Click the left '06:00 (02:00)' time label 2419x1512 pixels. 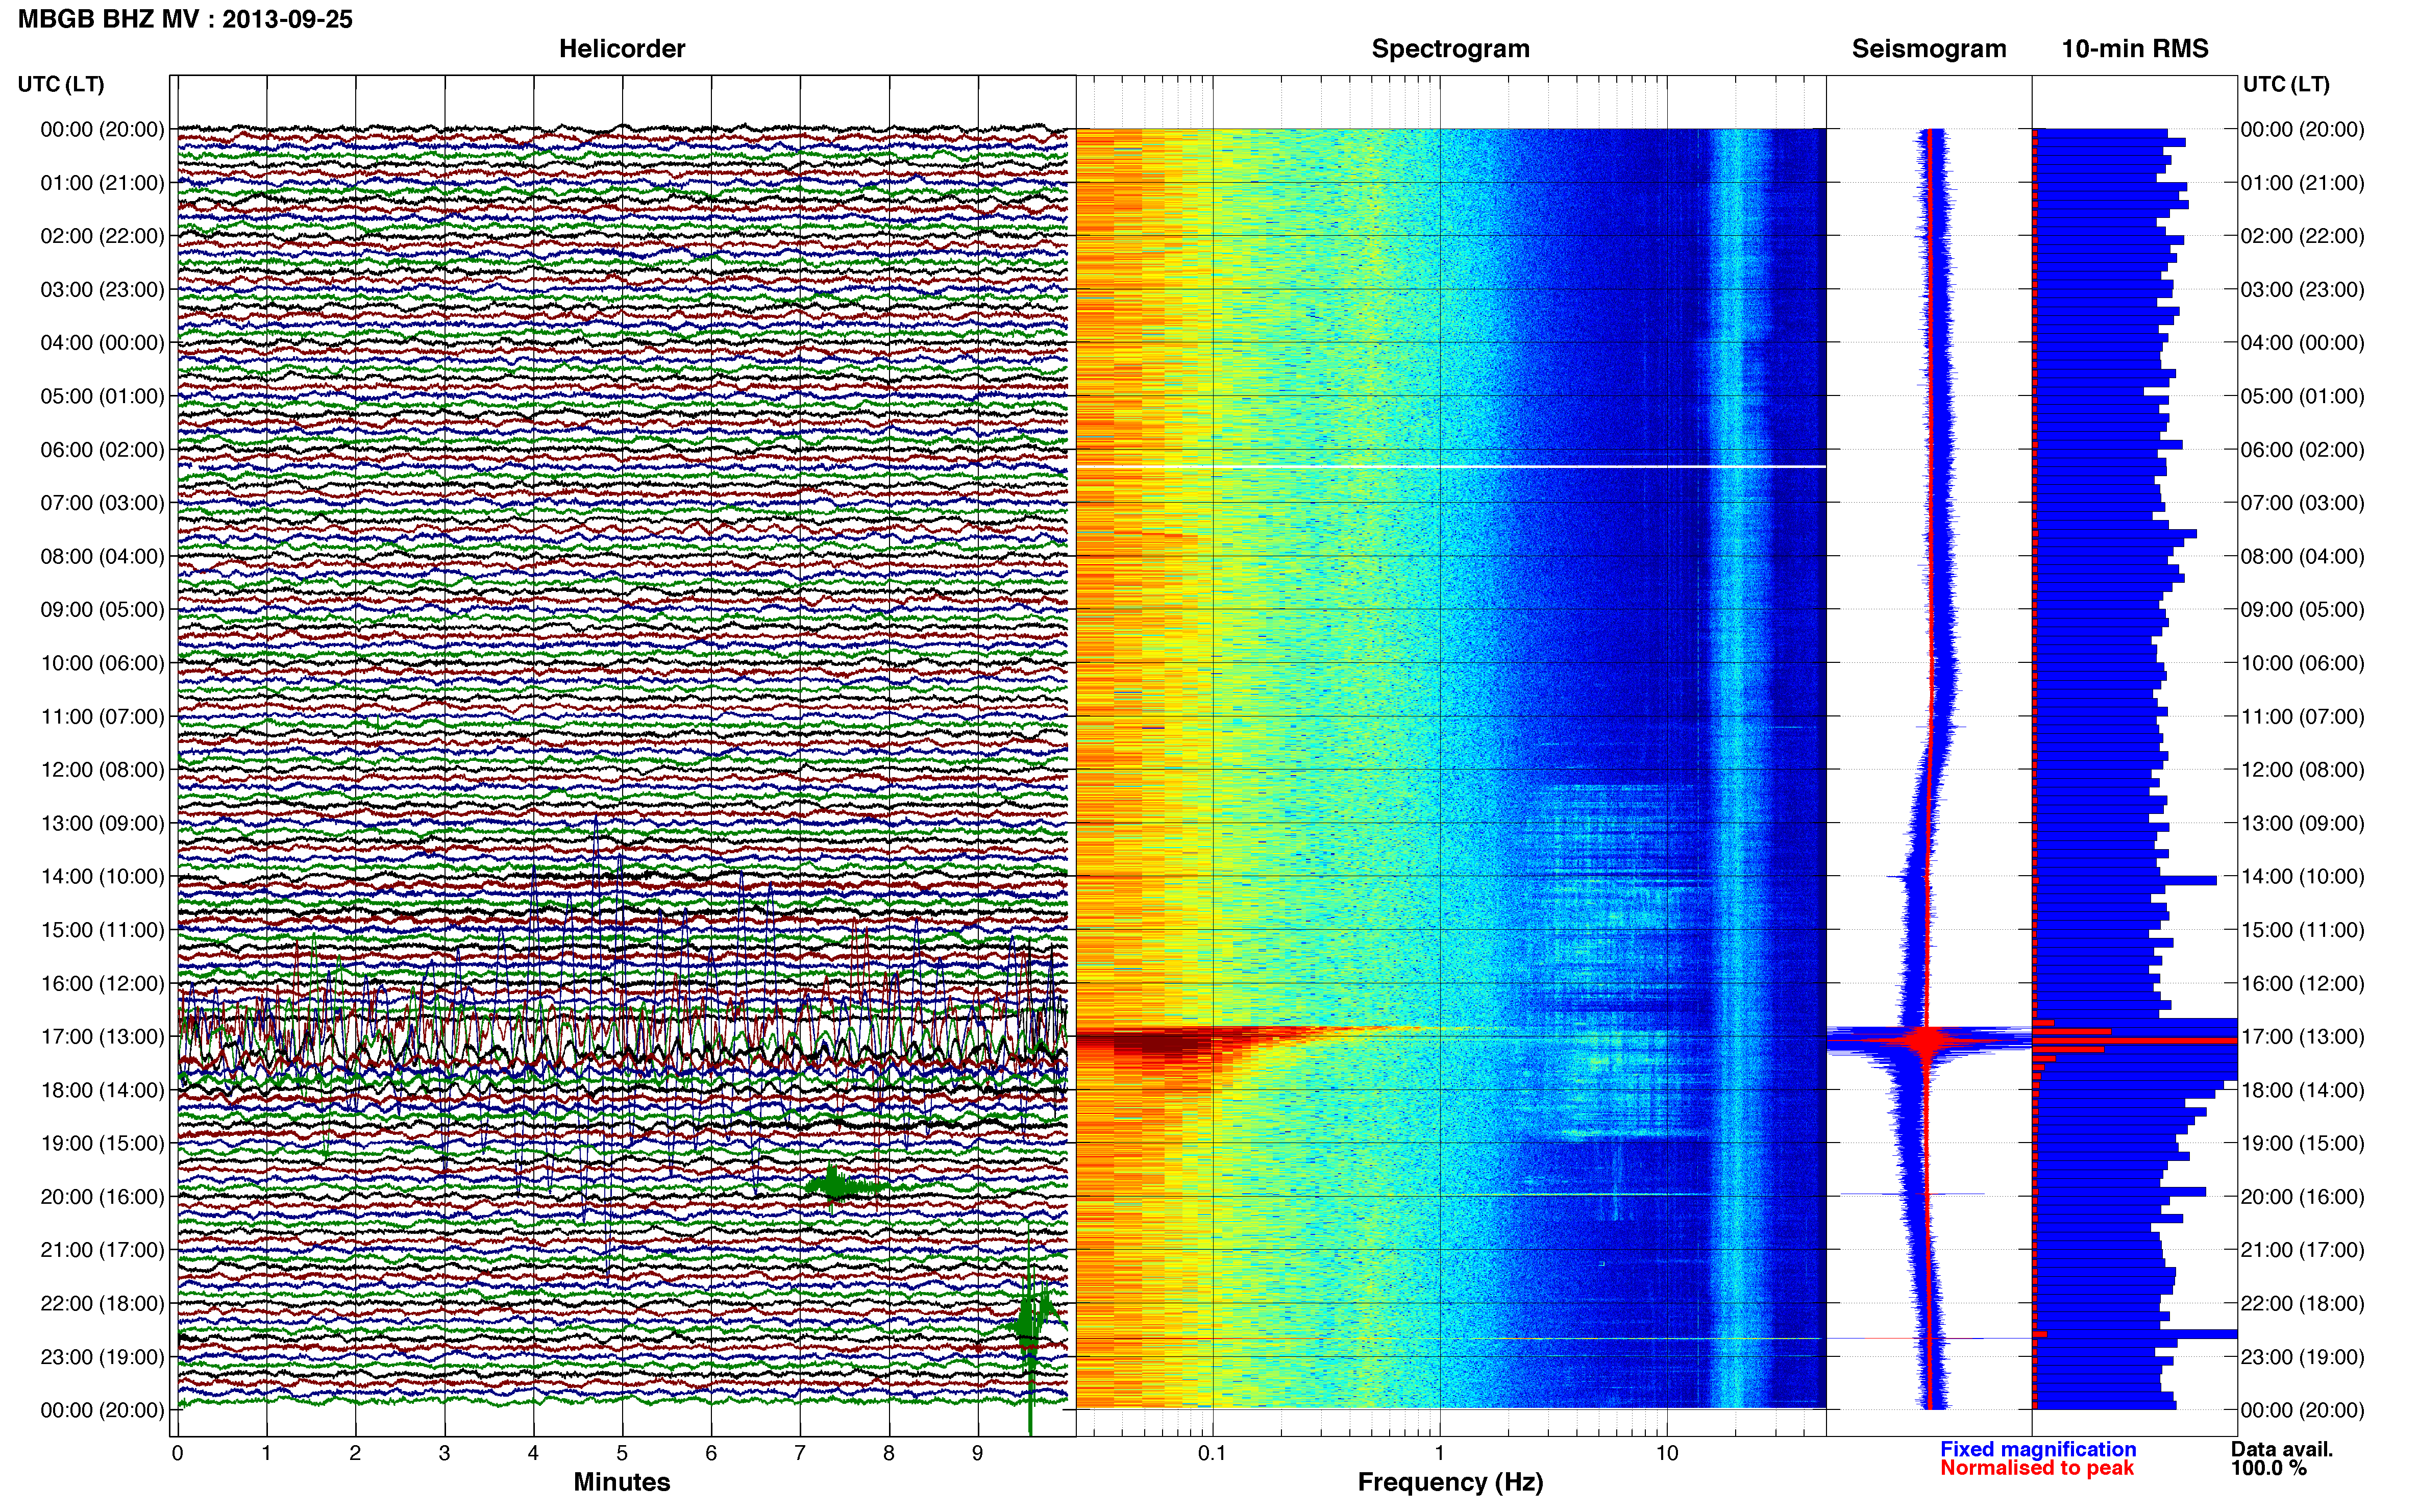pyautogui.click(x=102, y=450)
